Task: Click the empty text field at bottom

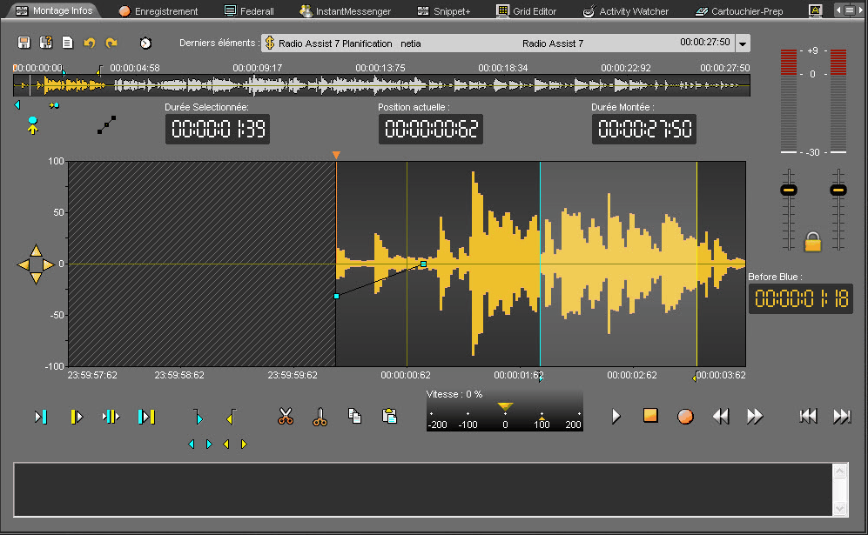Action: [x=422, y=489]
